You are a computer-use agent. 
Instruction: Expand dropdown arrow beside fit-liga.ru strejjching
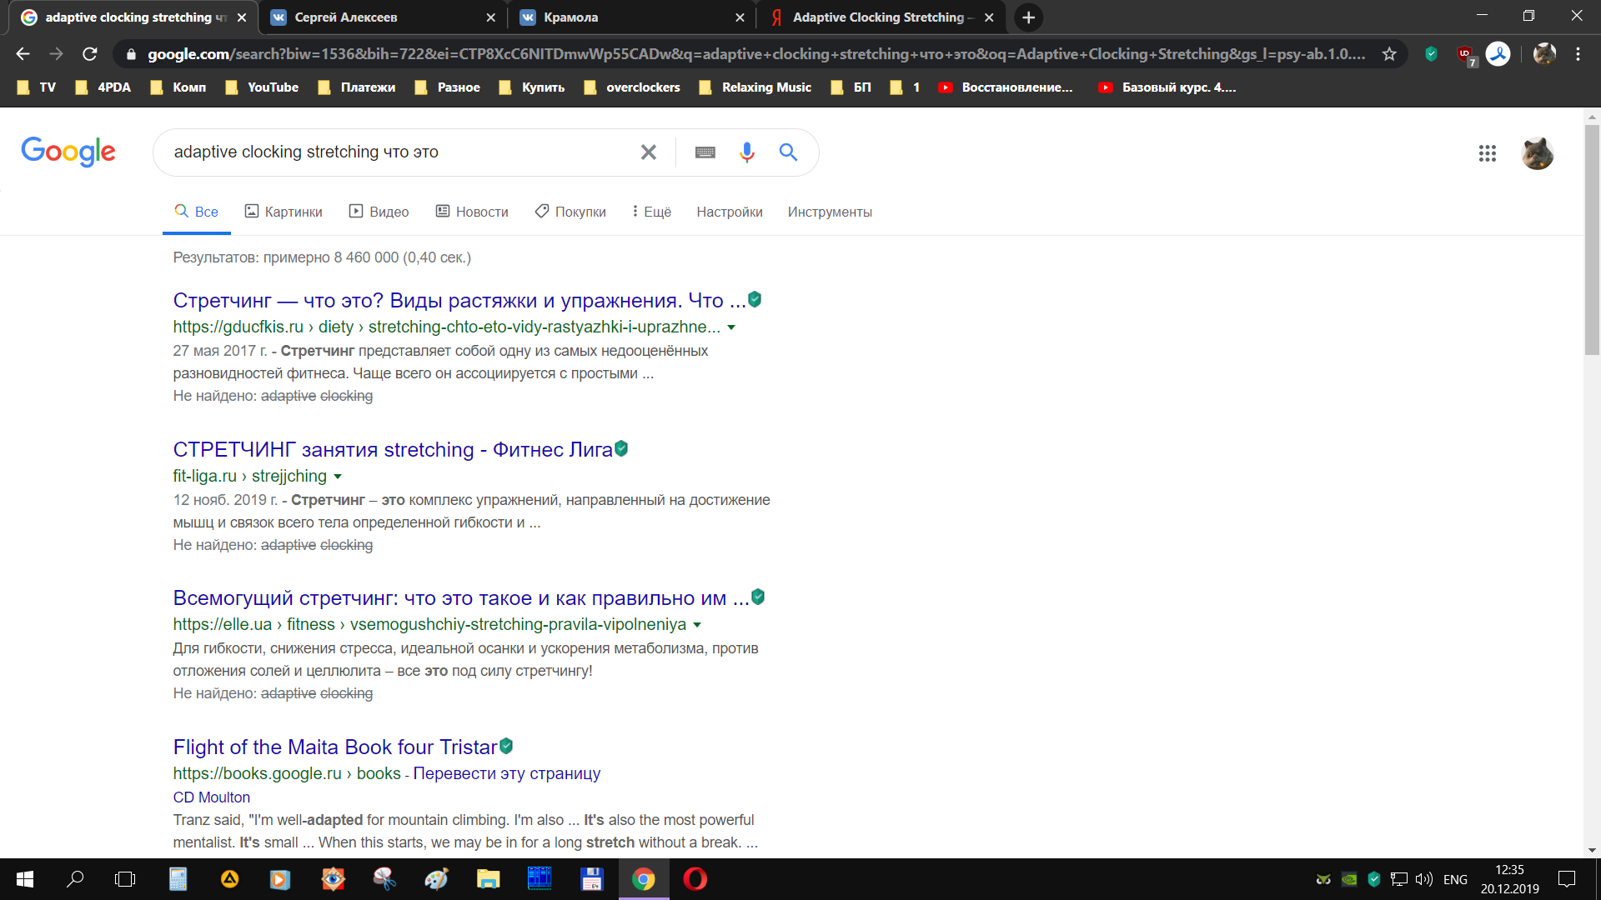click(338, 477)
